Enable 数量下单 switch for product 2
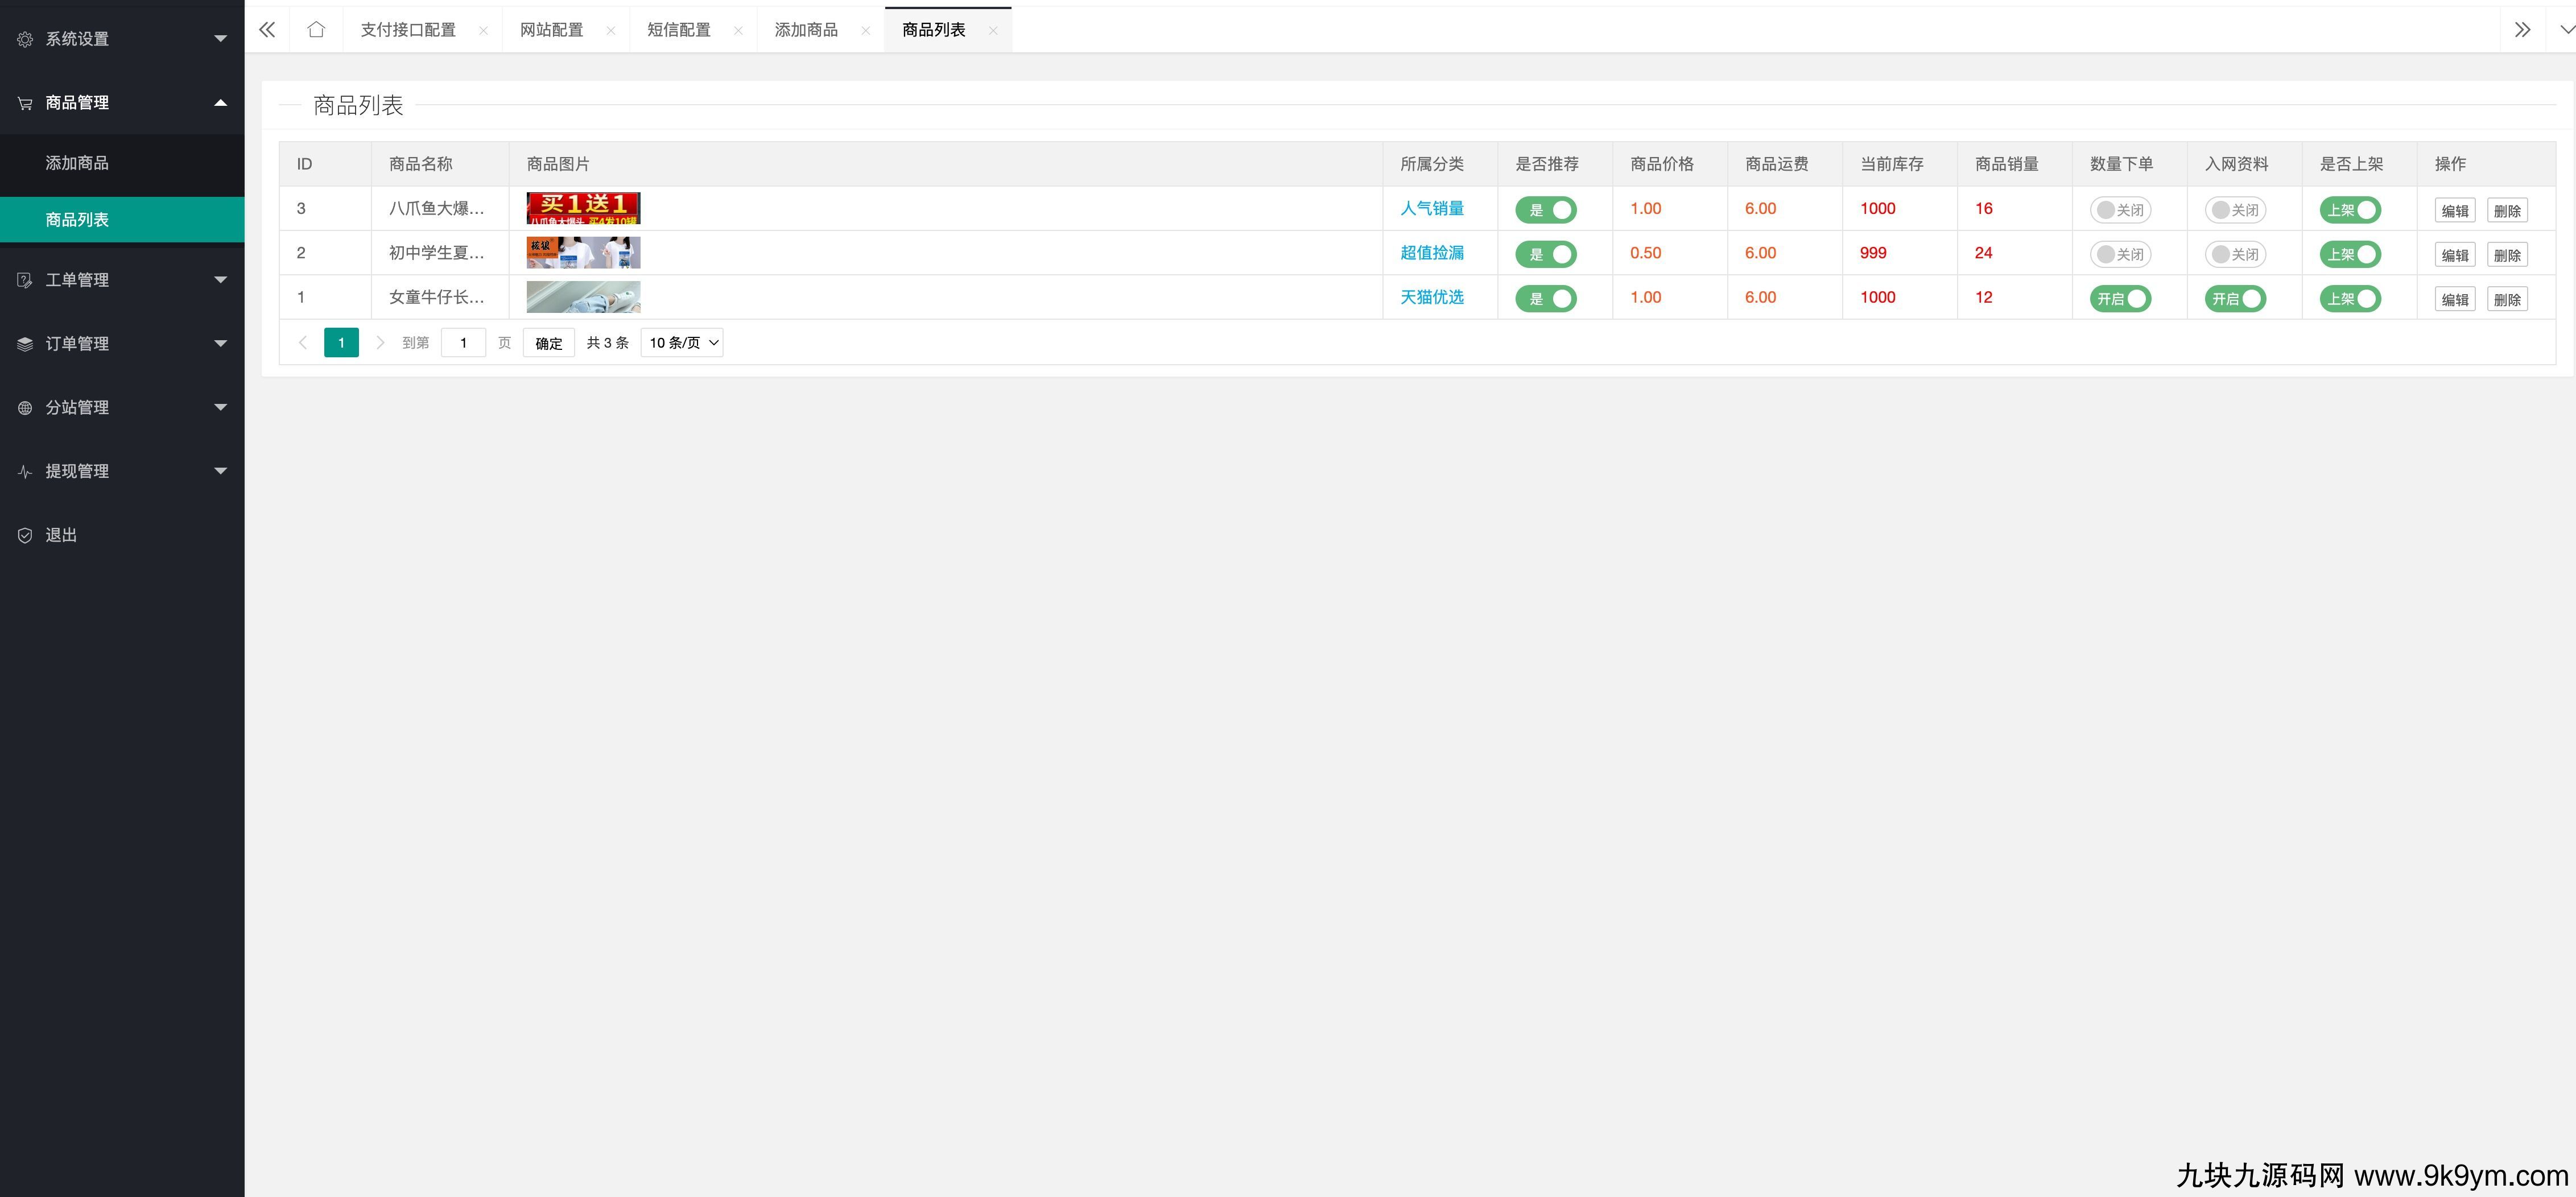Screen dimensions: 2576x1197 point(2120,254)
